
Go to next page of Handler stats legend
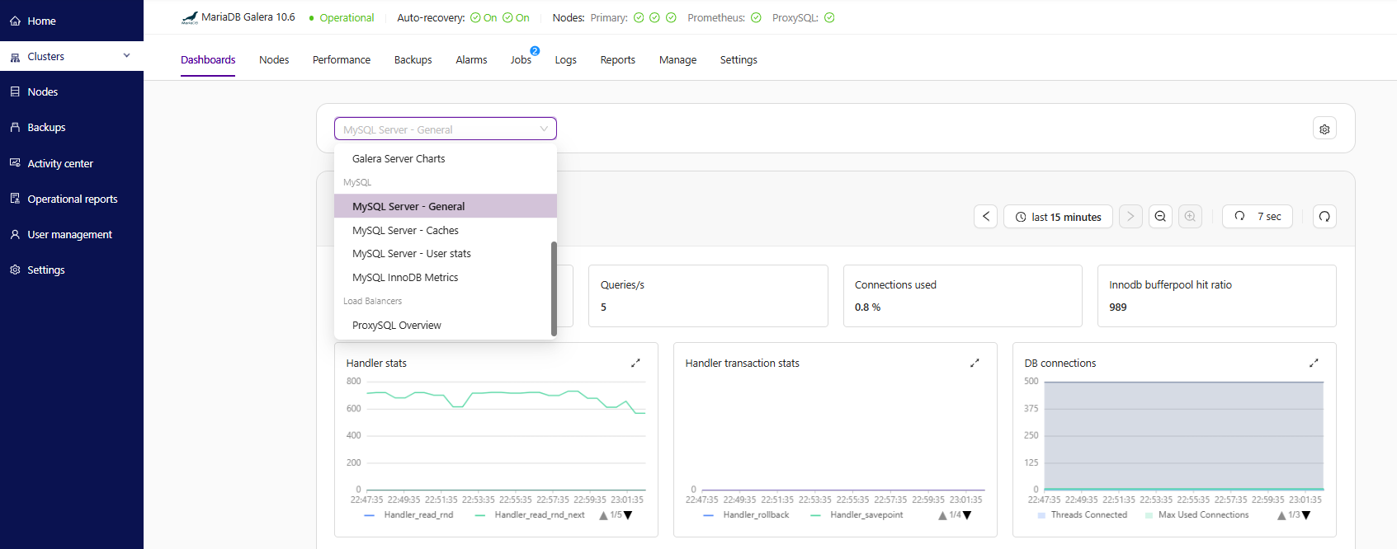click(x=628, y=515)
